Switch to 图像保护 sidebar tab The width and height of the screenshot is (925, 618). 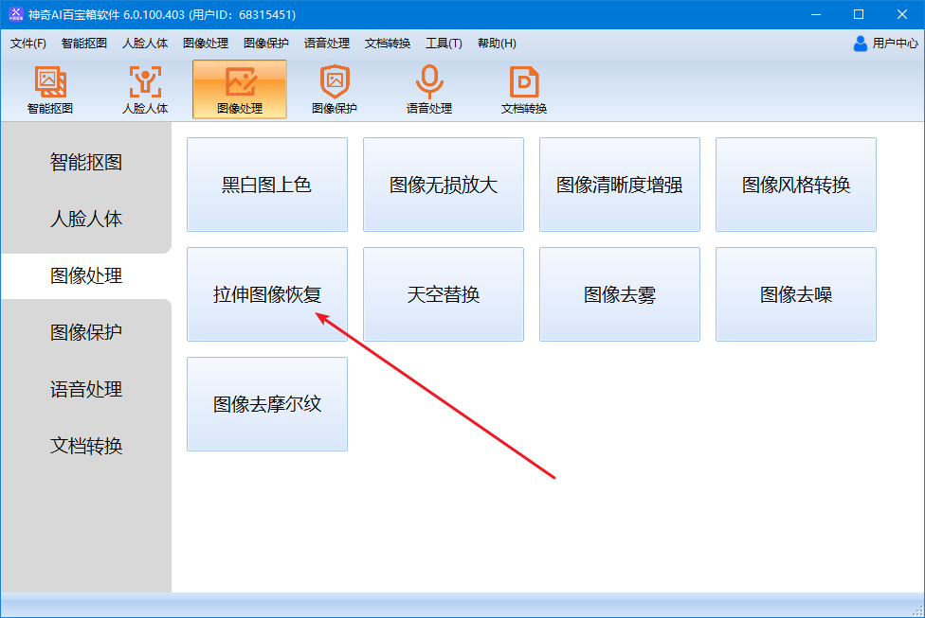pos(86,332)
